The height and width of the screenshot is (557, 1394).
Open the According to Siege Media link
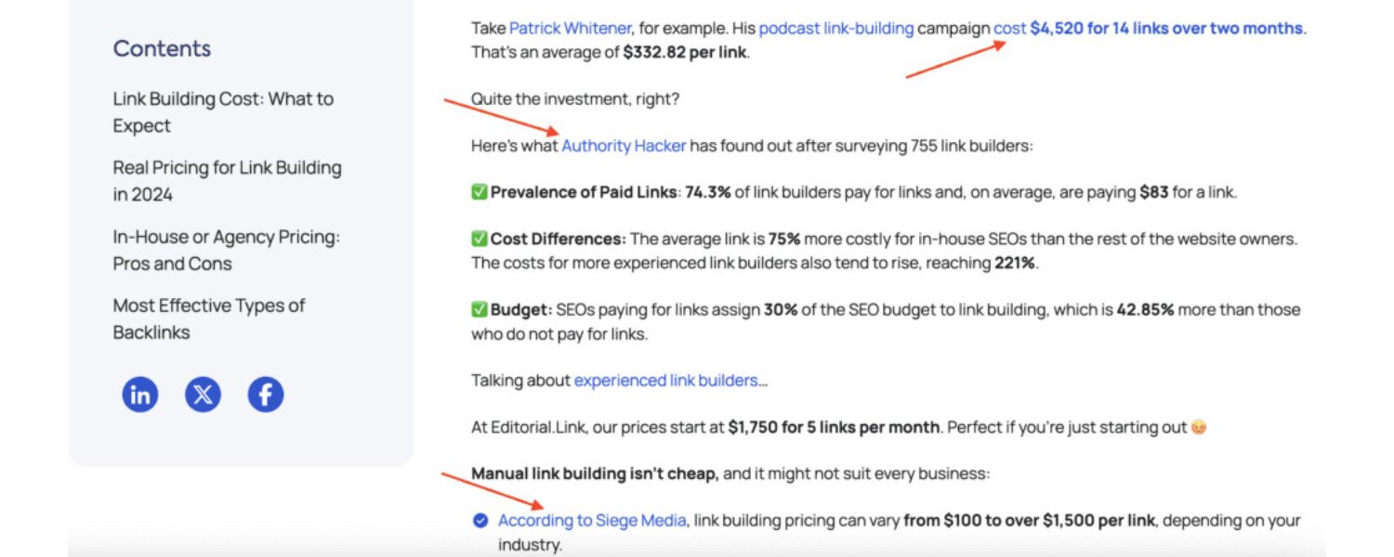click(592, 521)
